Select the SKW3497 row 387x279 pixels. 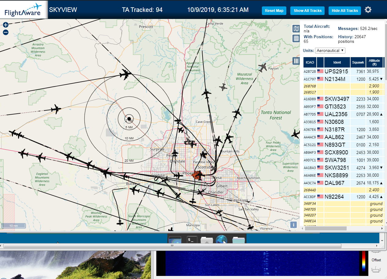[x=344, y=99]
